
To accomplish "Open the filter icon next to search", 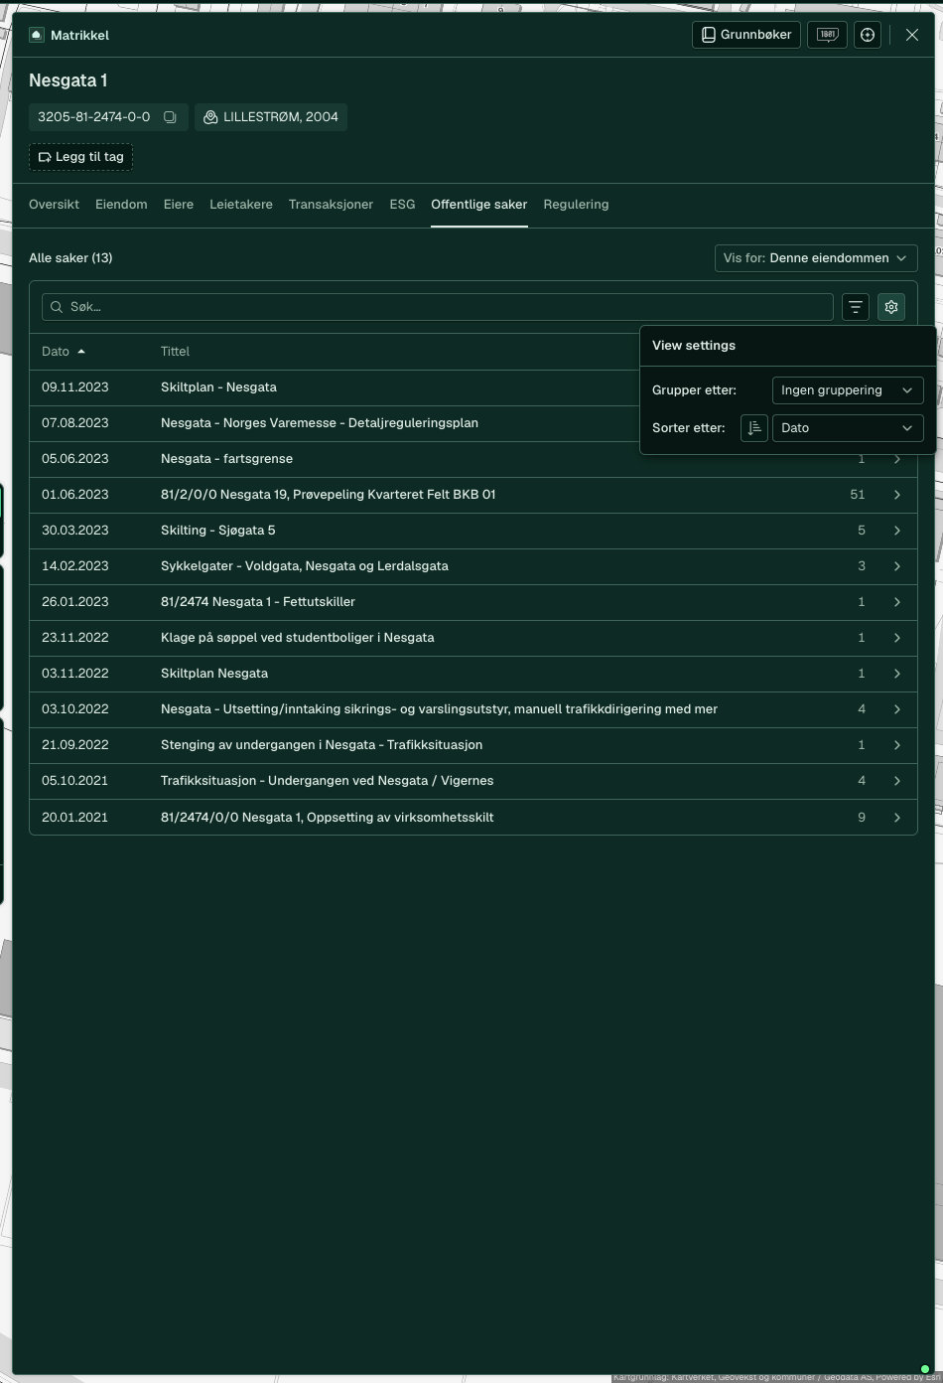I will pos(856,307).
